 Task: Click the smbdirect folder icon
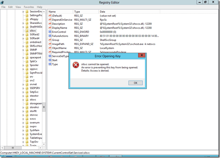click(27, 42)
